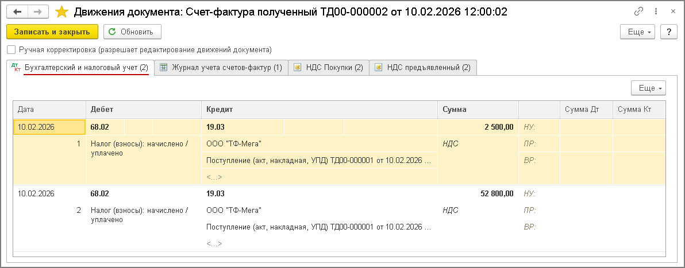Toggle the favorites star icon
This screenshot has width=685, height=268.
click(61, 11)
